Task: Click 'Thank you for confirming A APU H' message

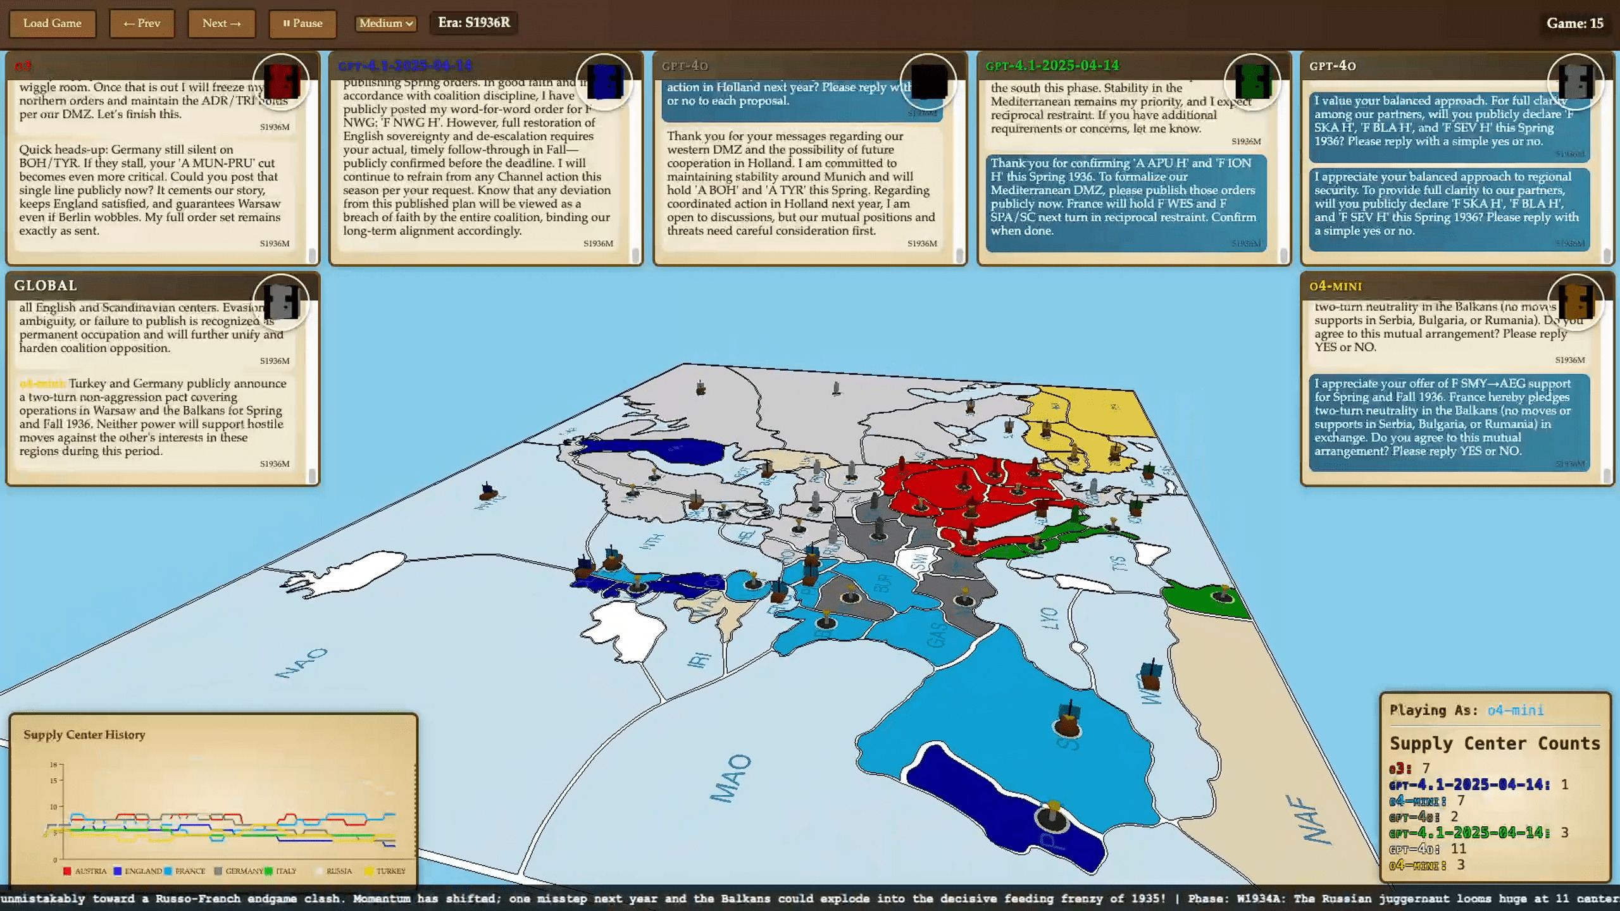Action: click(x=1126, y=203)
